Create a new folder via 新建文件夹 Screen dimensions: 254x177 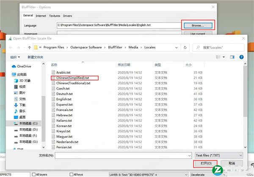click(x=35, y=57)
